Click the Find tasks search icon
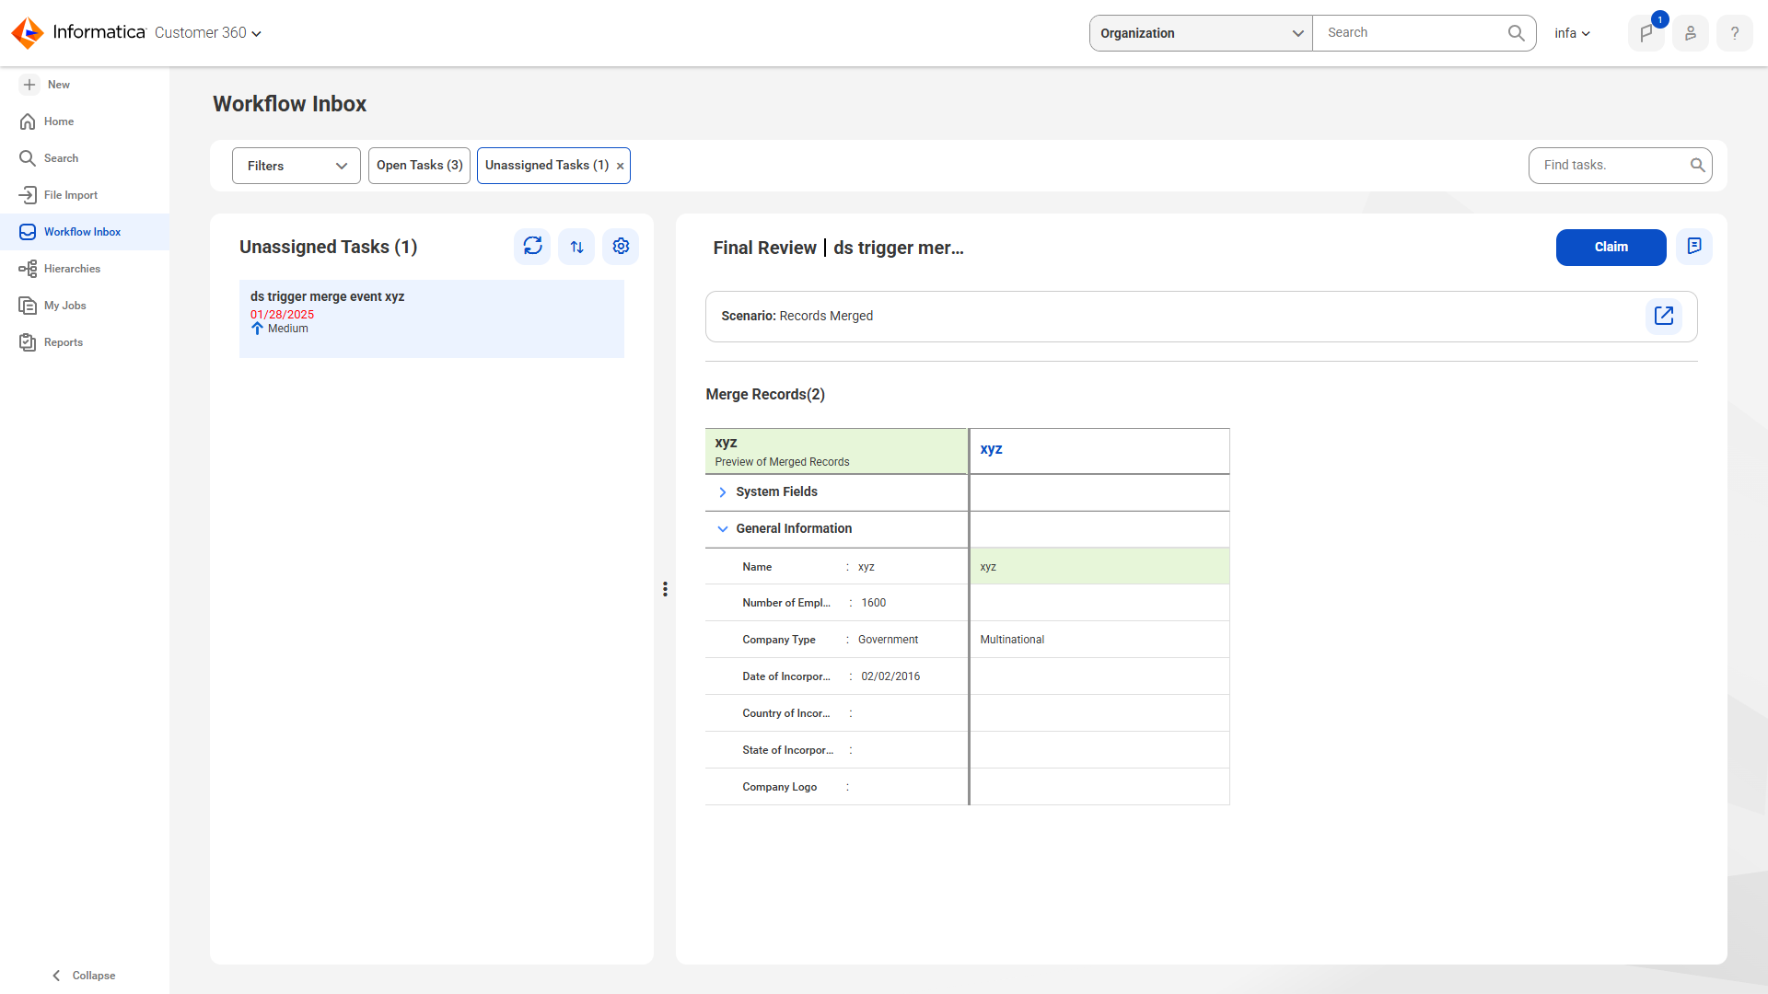 [x=1697, y=166]
